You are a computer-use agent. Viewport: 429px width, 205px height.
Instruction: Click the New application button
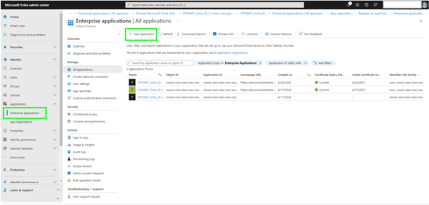point(141,34)
